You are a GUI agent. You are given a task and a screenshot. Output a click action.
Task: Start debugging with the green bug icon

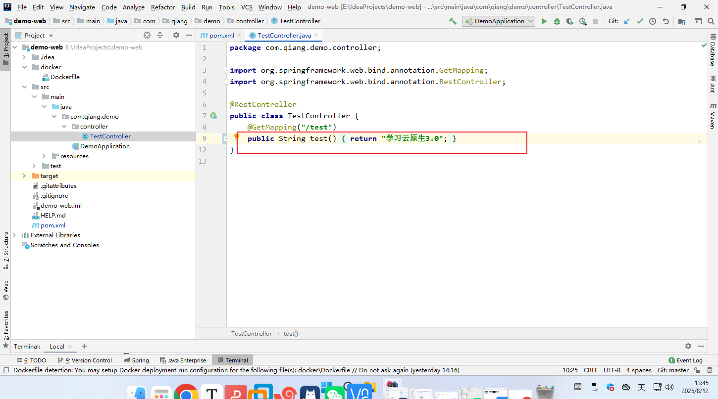click(557, 21)
